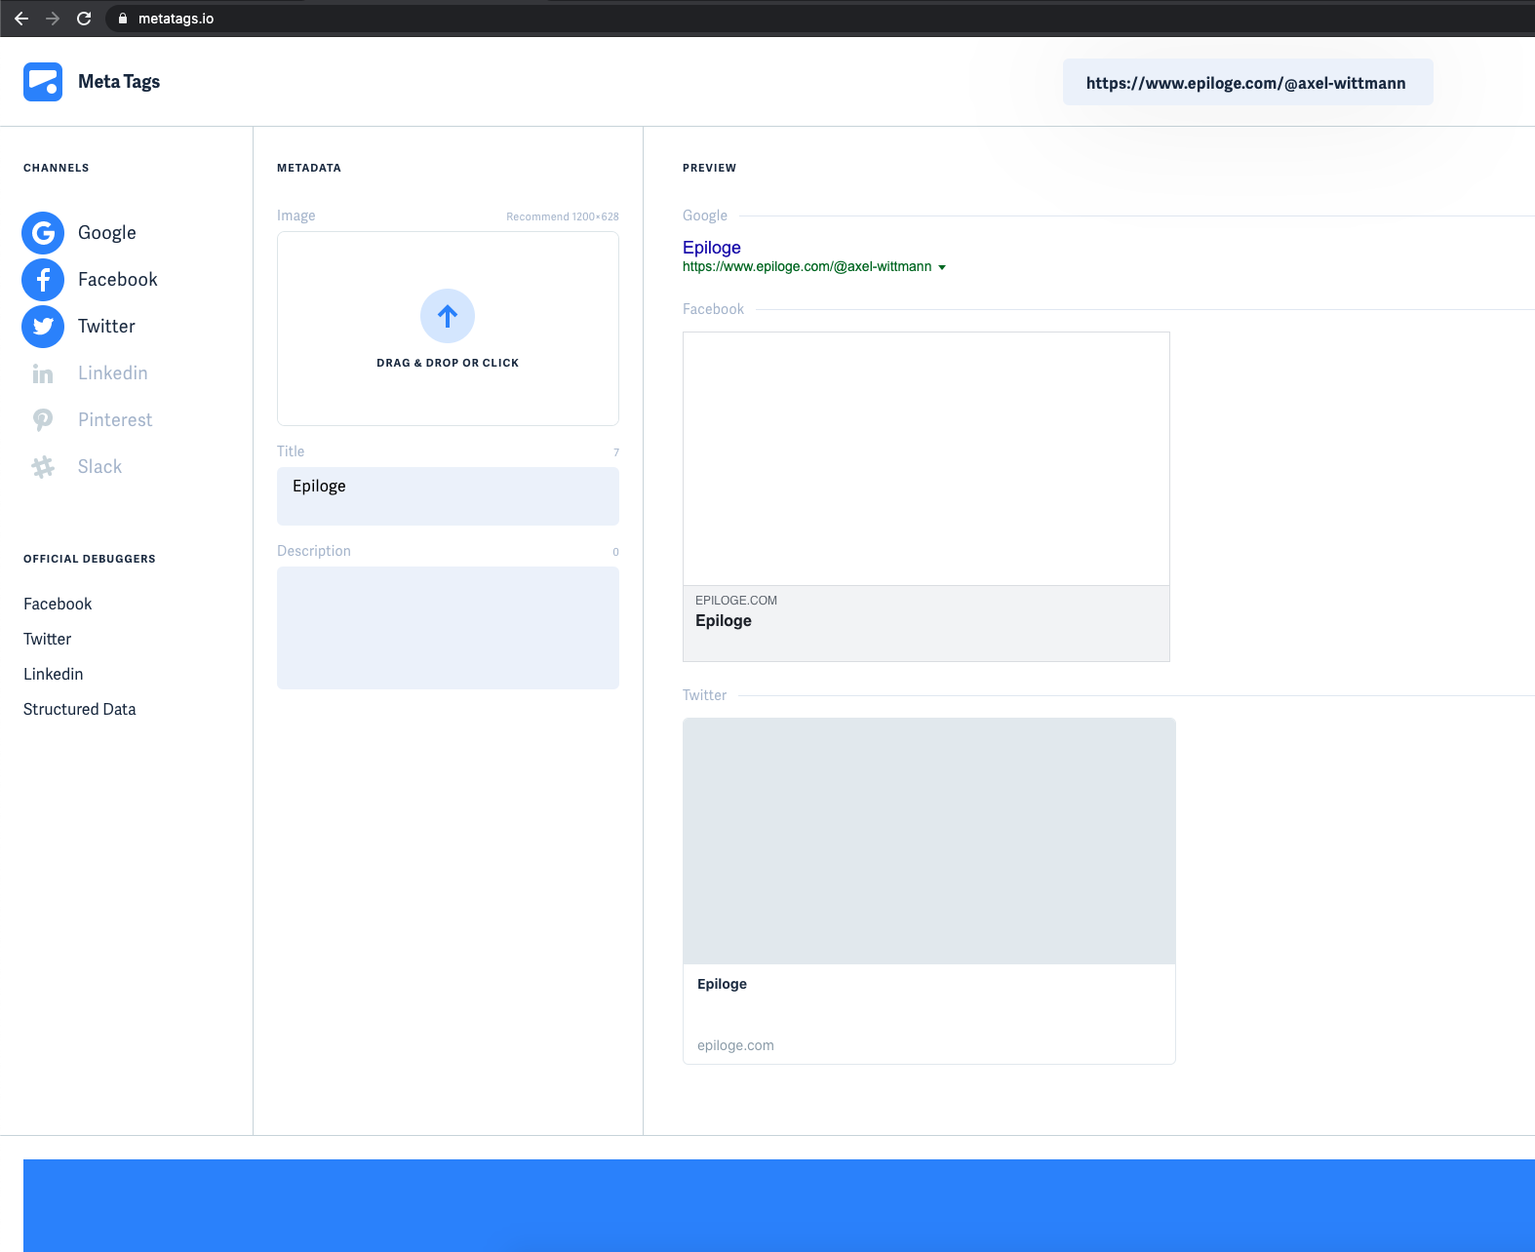Screen dimensions: 1535x1252
Task: Click the Drag & Drop or Click area
Action: 448,329
